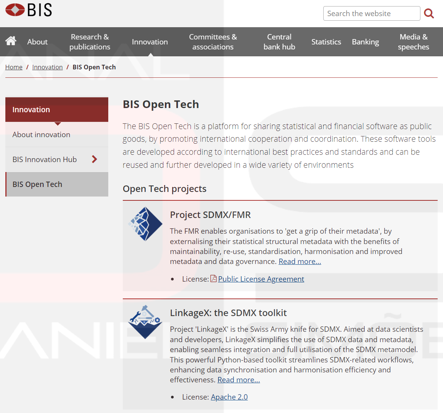Follow the Innovation breadcrumb link
443x413 pixels.
pos(47,67)
